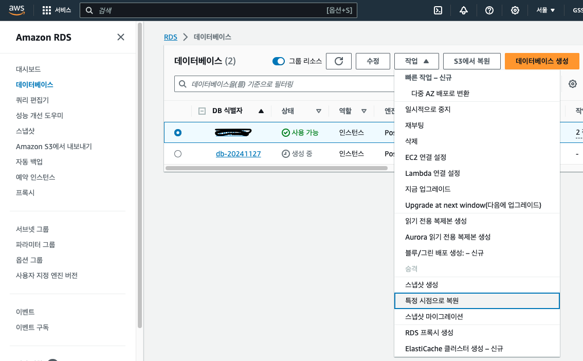
Task: Choose 다중 AZ 배포로 변환
Action: click(477, 93)
